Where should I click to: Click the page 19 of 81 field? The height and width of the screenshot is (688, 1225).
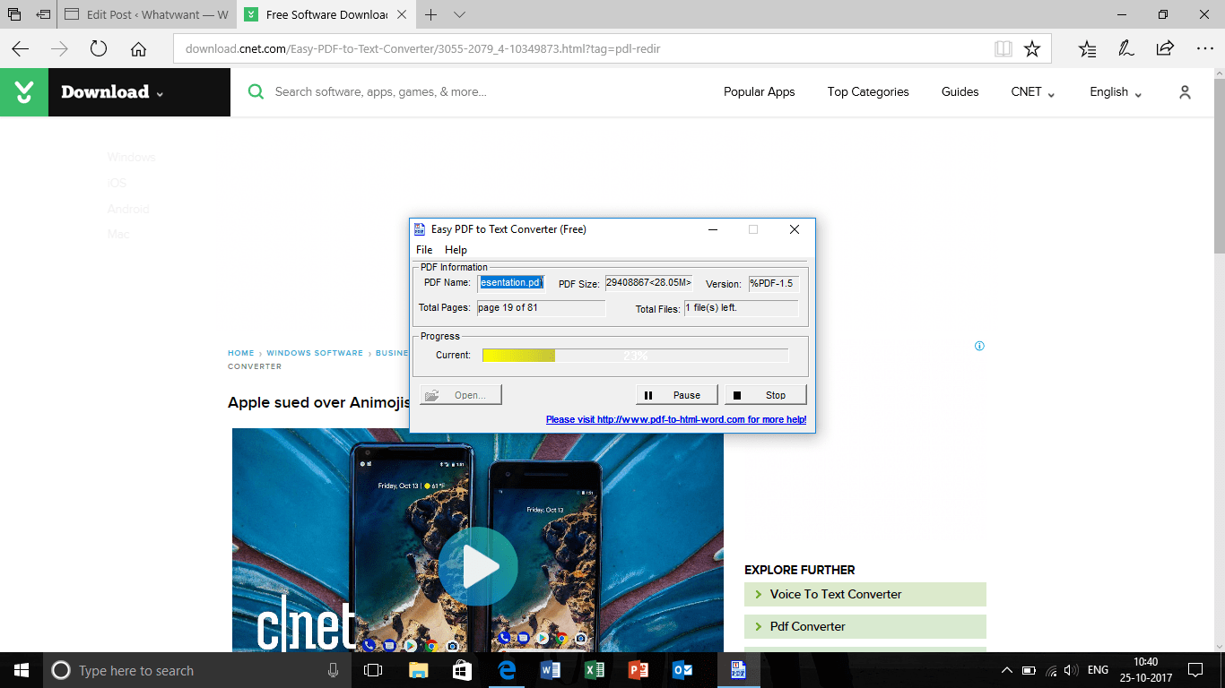(541, 308)
